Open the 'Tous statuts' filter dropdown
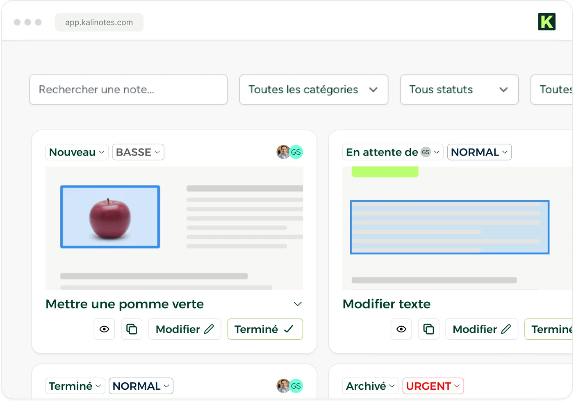Viewport: 574px width, 402px height. (459, 90)
